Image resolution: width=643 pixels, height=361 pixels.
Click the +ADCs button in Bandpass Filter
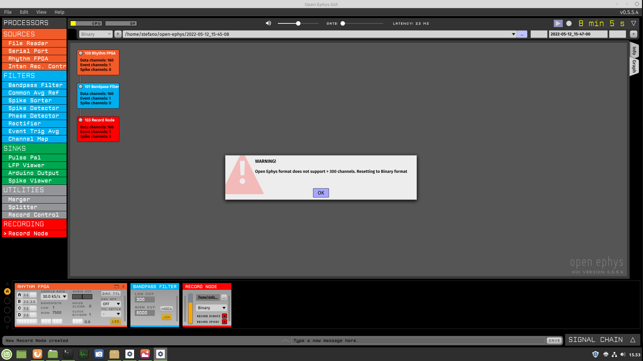[167, 309]
